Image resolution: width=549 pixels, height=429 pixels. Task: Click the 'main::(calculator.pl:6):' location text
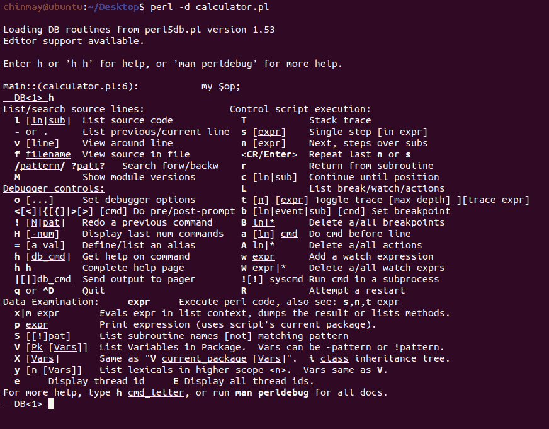(x=71, y=86)
